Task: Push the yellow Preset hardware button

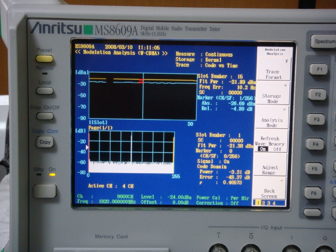Action: [45, 58]
